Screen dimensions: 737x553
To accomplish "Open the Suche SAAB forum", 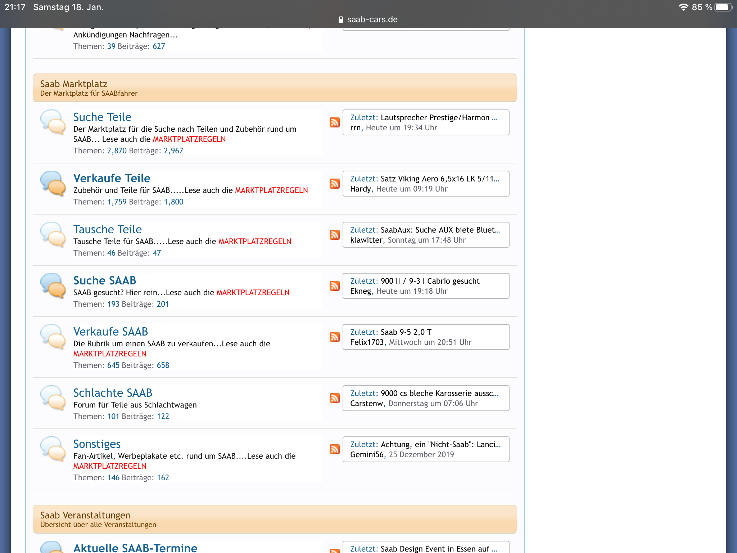I will coord(105,280).
